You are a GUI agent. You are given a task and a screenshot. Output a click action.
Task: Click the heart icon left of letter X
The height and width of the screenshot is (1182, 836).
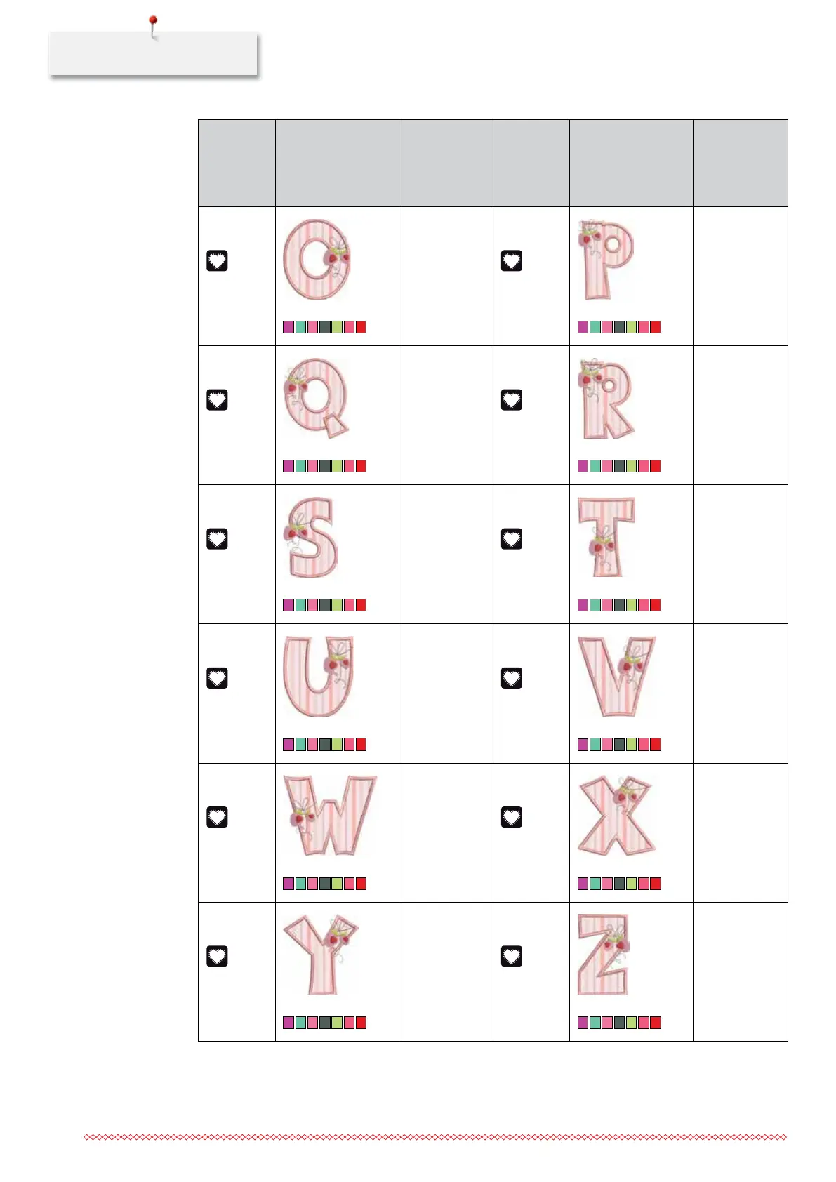[511, 817]
